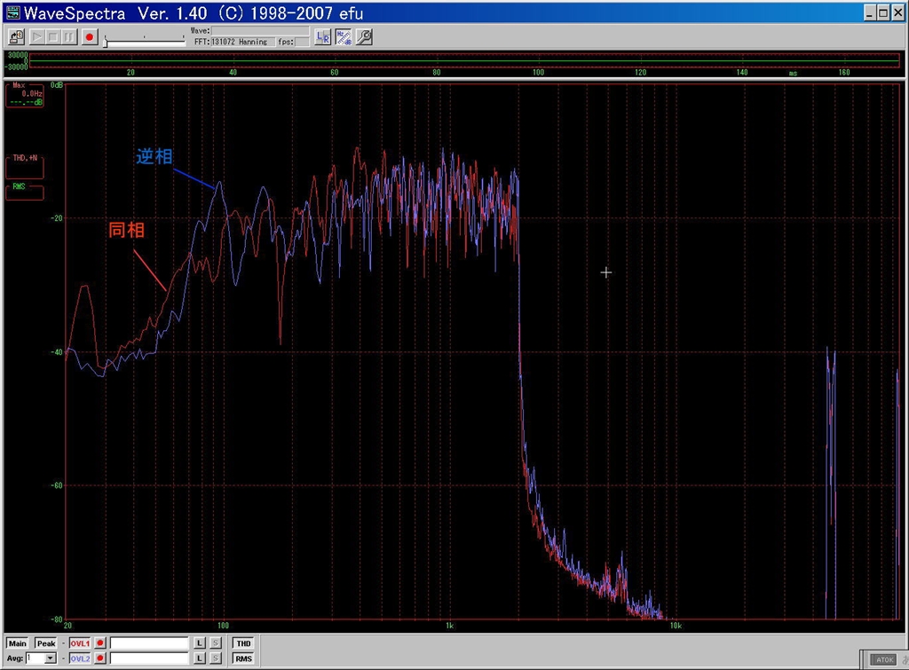Toggle the OVL2 overlay trace
Screen dimensions: 909x670
[80, 658]
